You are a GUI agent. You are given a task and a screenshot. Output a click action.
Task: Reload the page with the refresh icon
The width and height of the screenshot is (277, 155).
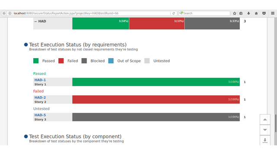174,13
